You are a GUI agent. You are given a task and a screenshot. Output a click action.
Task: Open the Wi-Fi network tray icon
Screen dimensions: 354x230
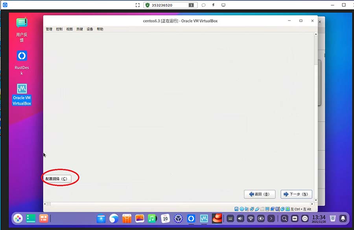coord(251,219)
